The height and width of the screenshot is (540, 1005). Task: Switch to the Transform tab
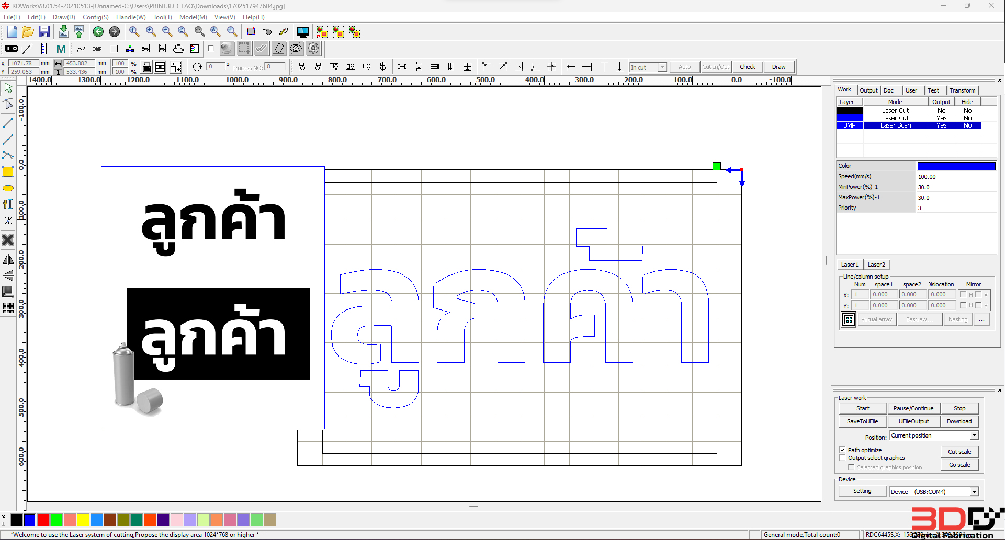pyautogui.click(x=962, y=90)
